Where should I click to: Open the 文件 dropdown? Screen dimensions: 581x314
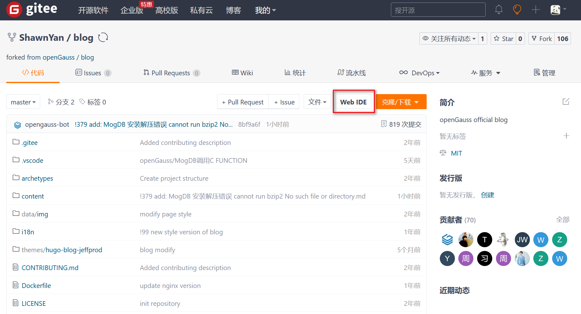(x=317, y=102)
